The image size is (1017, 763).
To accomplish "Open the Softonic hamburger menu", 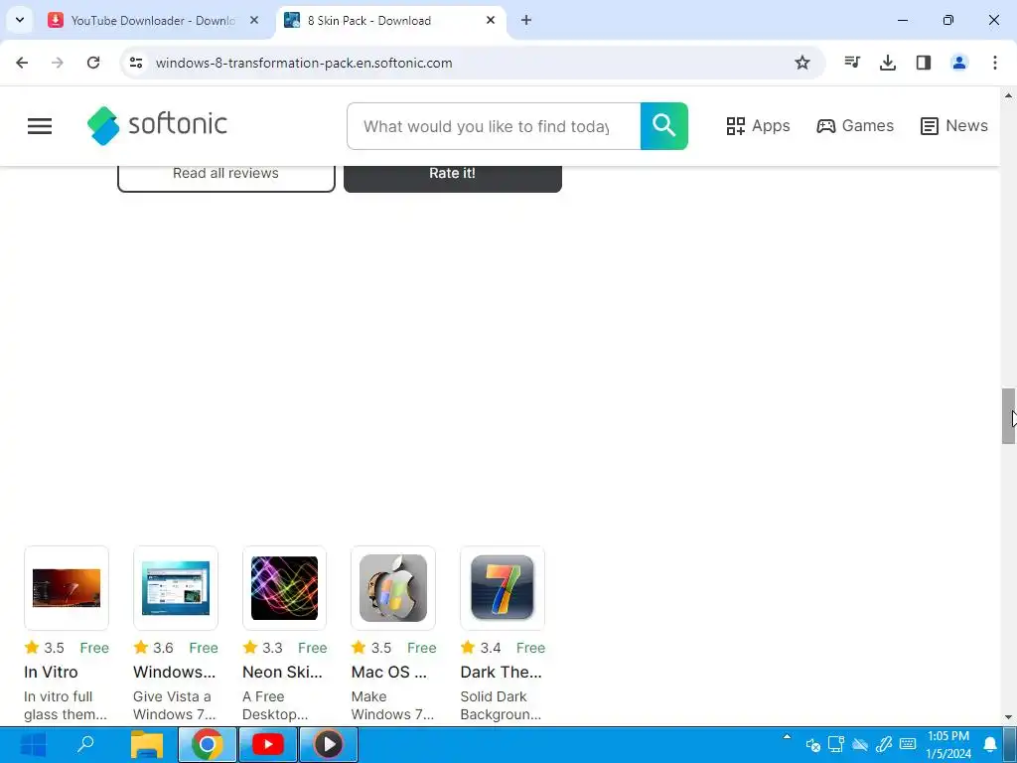I will (x=40, y=126).
